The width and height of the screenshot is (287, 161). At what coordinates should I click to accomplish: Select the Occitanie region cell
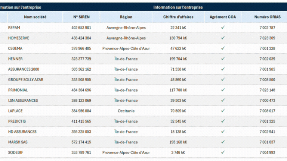(126, 111)
